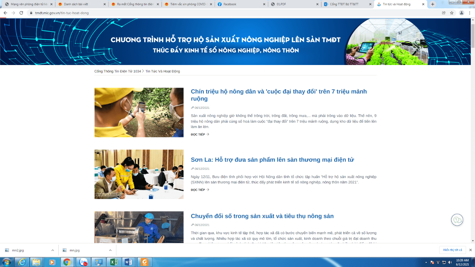Open downloaded file mn2.jpg

(18, 250)
